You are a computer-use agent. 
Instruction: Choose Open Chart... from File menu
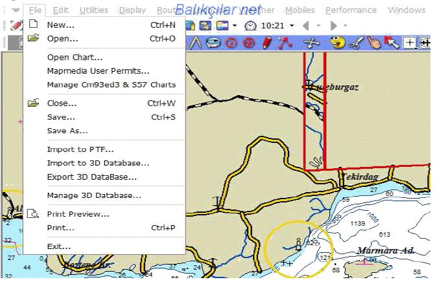[75, 57]
